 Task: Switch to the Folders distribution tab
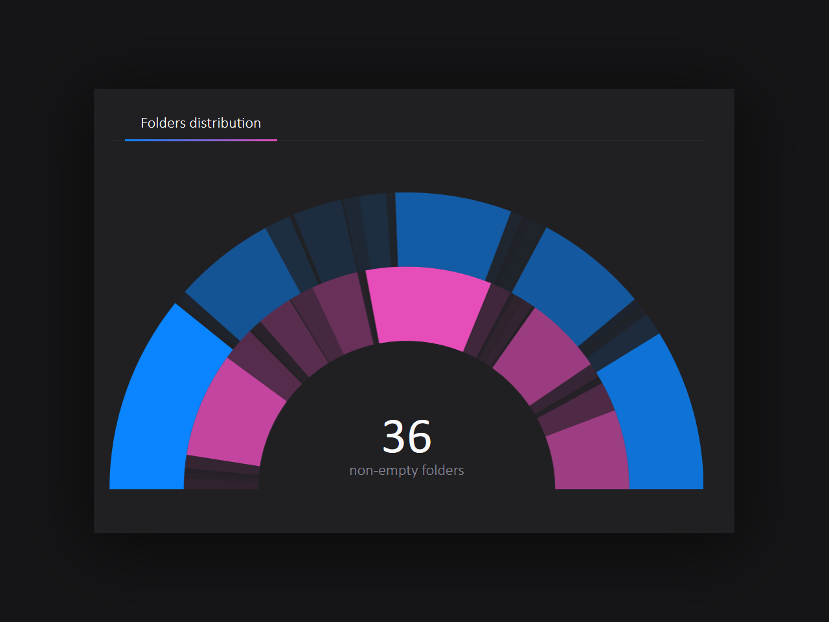point(201,123)
